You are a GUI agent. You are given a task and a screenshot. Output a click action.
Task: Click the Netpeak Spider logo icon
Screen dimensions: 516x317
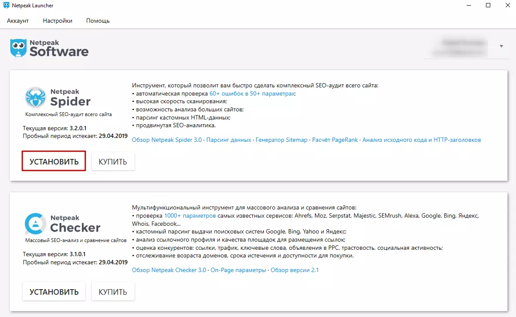[35, 98]
